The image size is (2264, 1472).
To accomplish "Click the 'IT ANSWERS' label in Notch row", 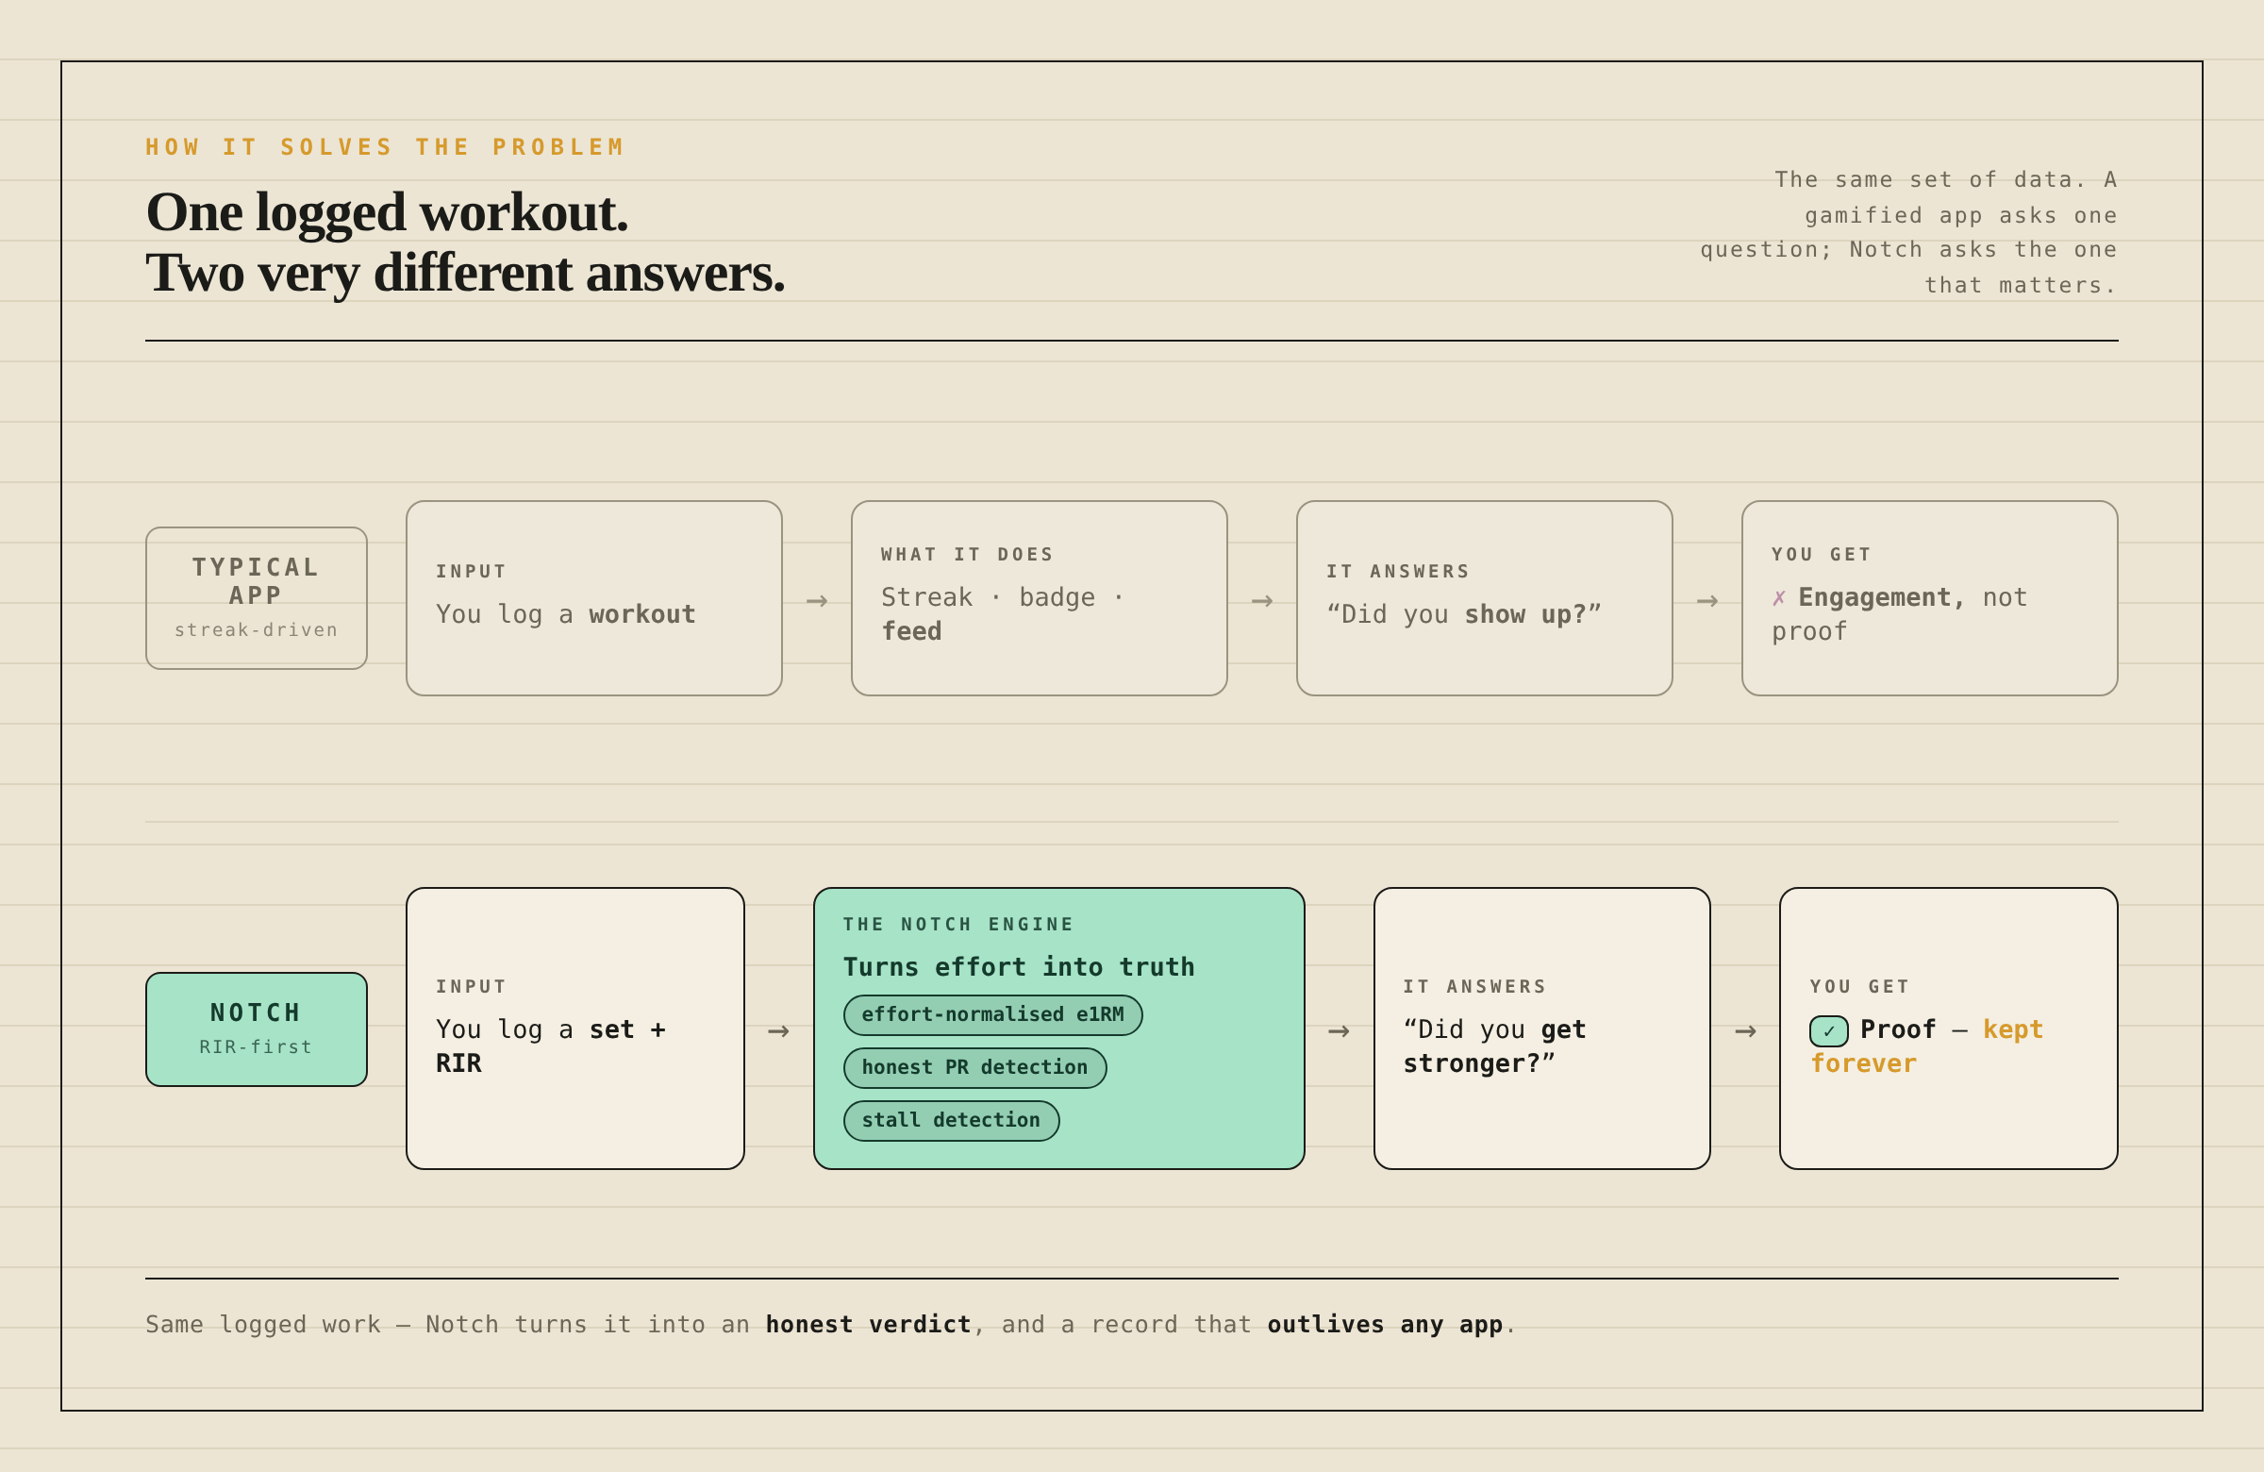I will [x=1474, y=986].
